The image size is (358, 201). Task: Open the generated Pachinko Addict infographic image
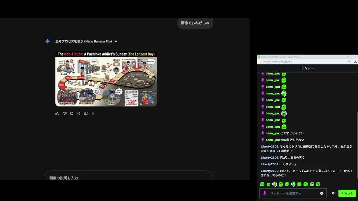(x=106, y=78)
